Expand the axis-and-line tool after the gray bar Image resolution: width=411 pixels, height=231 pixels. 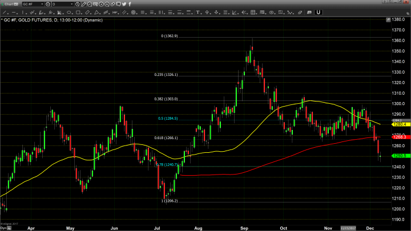coord(235,13)
